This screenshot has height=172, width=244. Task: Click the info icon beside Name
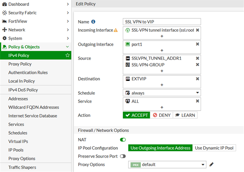pos(93,22)
